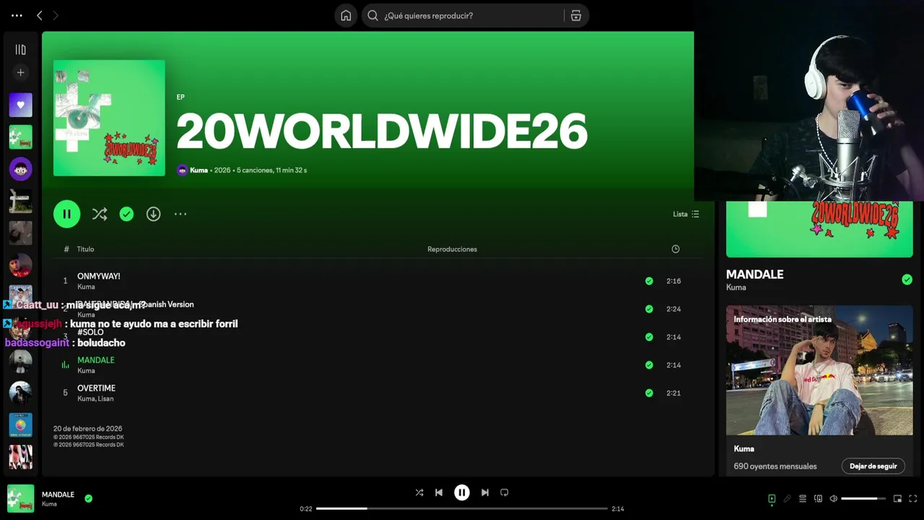The image size is (924, 520).
Task: Download the EP with the arrow icon
Action: (x=153, y=214)
